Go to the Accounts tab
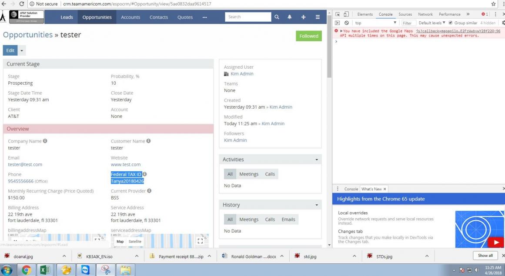 130,17
